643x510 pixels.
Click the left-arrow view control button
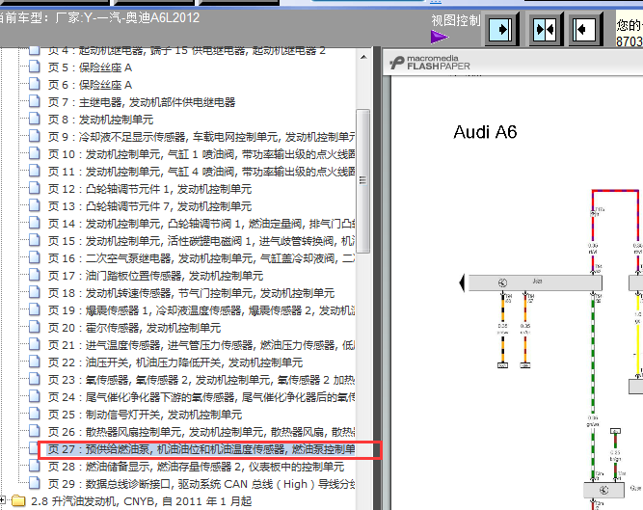point(585,29)
